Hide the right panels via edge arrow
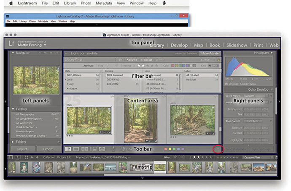The height and width of the screenshot is (191, 291). click(x=279, y=102)
